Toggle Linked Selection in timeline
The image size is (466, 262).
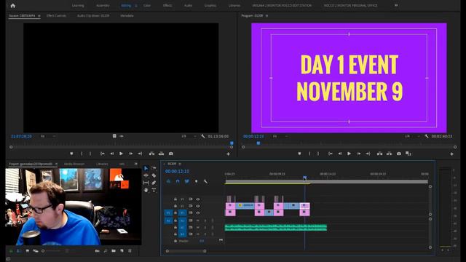tap(186, 181)
